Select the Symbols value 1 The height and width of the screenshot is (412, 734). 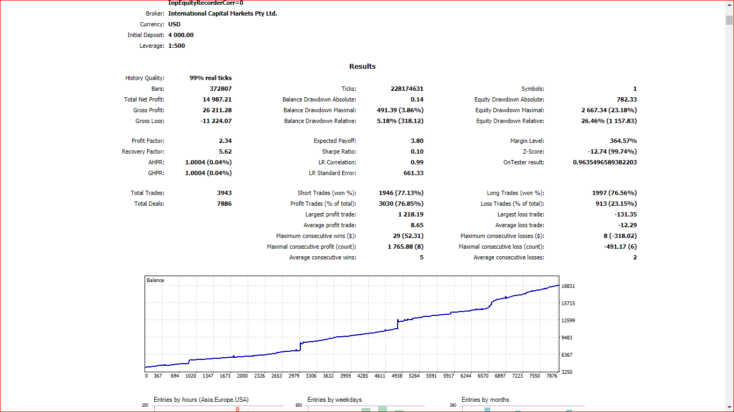[x=635, y=89]
